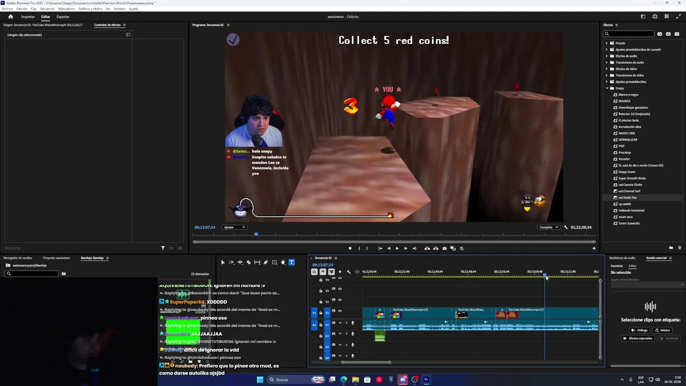686x386 pixels.
Task: Go to In point in Program monitor
Action: (x=381, y=248)
